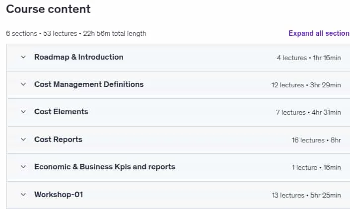
Task: Click the 13 lectures 5hr 25min label
Action: coord(306,196)
